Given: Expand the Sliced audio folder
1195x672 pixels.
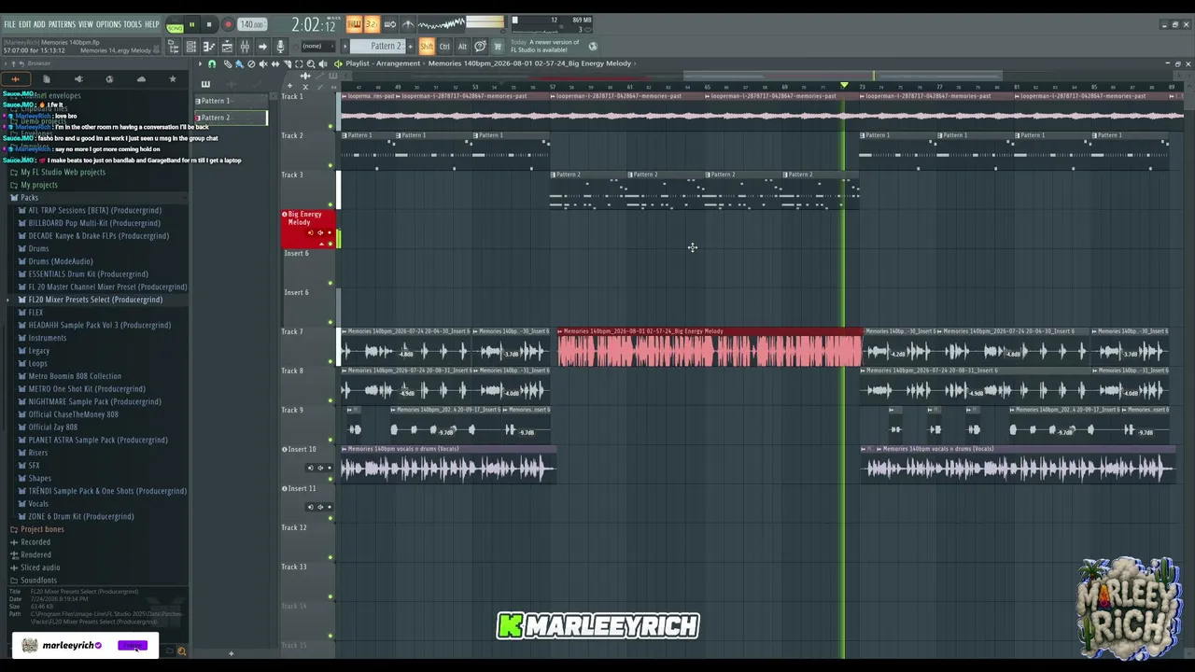Looking at the screenshot, I should (x=40, y=567).
